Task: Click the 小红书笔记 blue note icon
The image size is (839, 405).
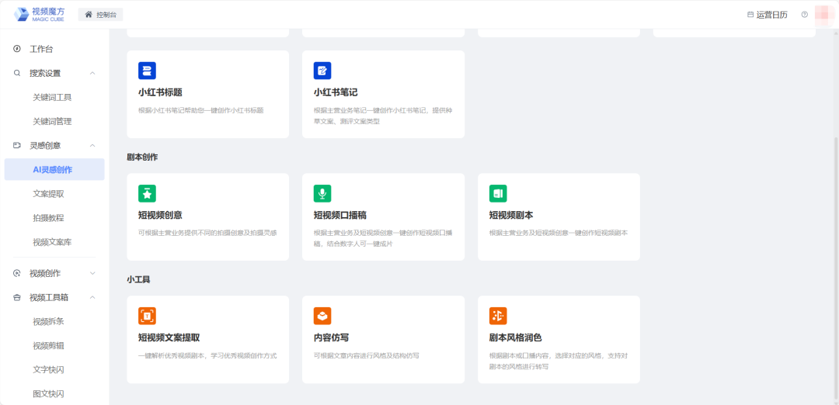Action: pyautogui.click(x=322, y=71)
